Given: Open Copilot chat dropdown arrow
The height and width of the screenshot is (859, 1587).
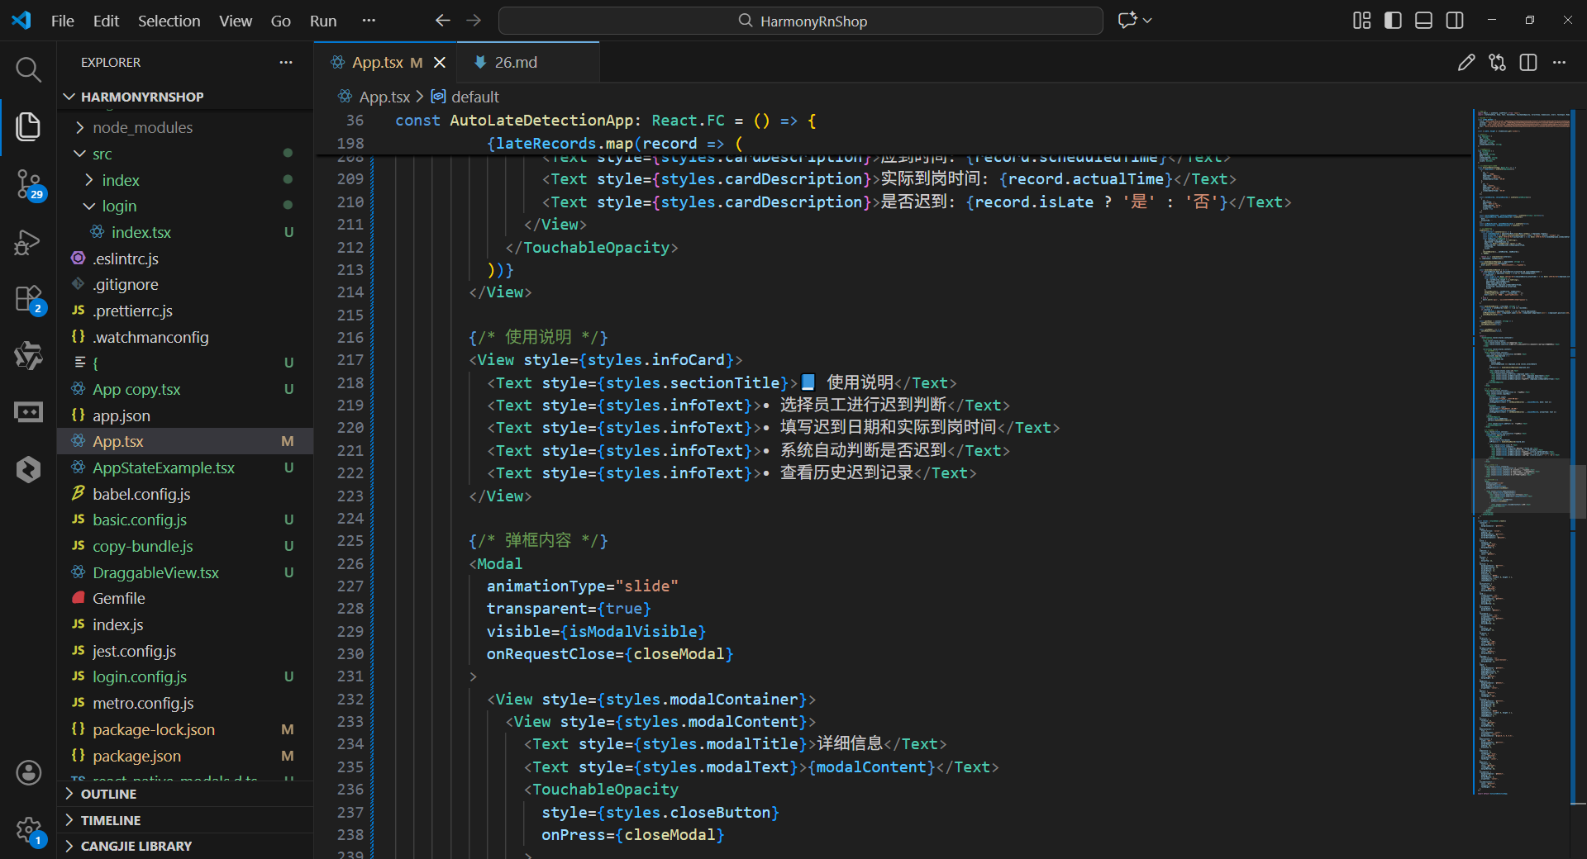Looking at the screenshot, I should click(1147, 21).
